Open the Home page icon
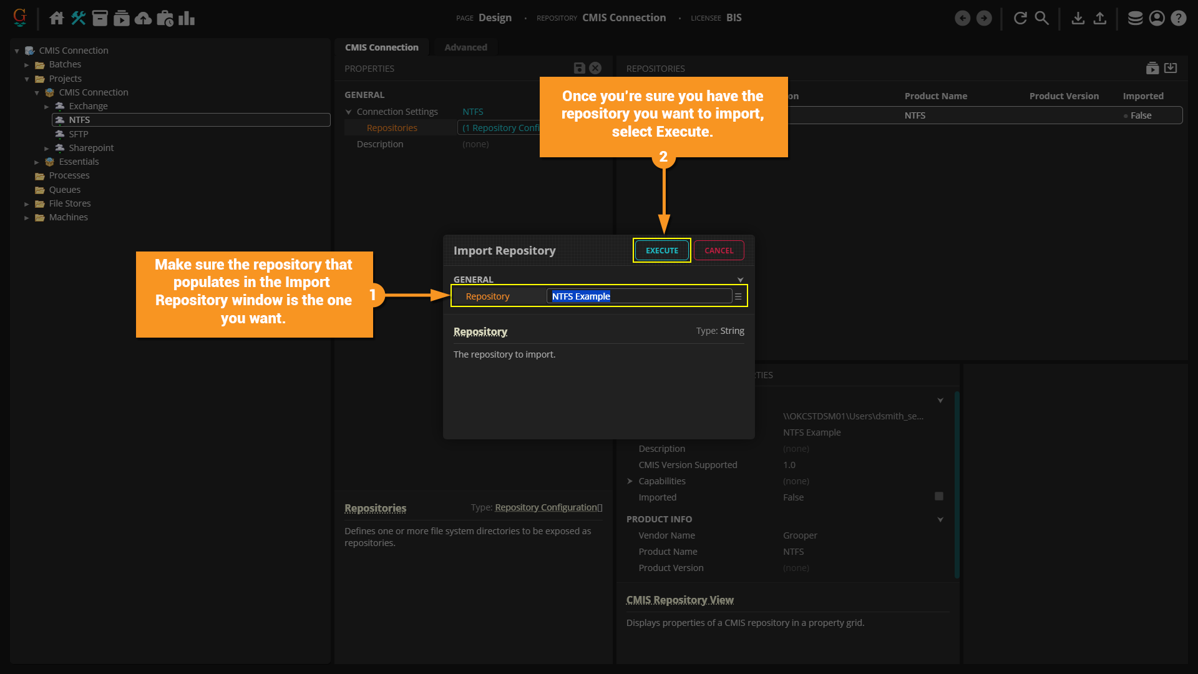1198x674 pixels. coord(57,18)
